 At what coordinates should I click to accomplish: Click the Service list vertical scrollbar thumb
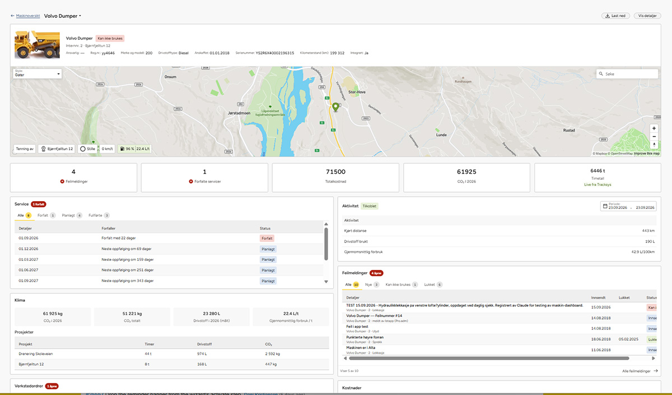(326, 242)
